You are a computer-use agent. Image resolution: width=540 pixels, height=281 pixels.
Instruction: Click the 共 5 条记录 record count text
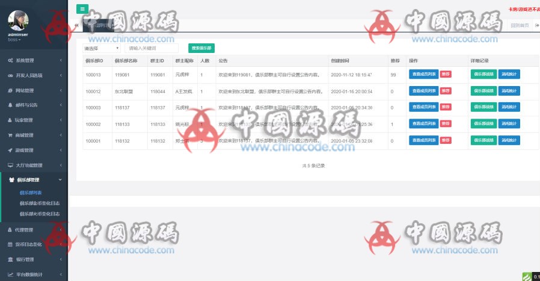[313, 166]
